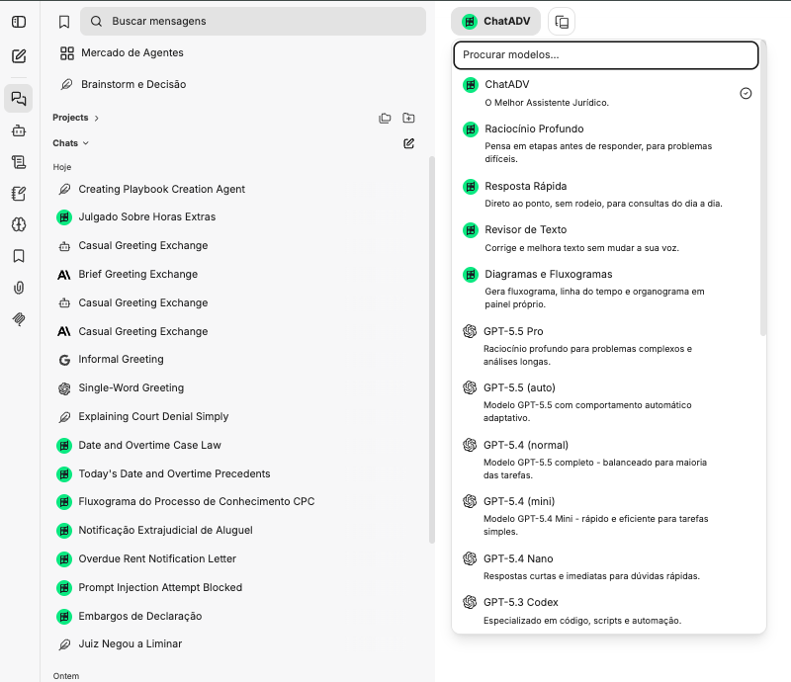791x682 pixels.
Task: Open the feather stack icon in the rail
Action: [19, 319]
